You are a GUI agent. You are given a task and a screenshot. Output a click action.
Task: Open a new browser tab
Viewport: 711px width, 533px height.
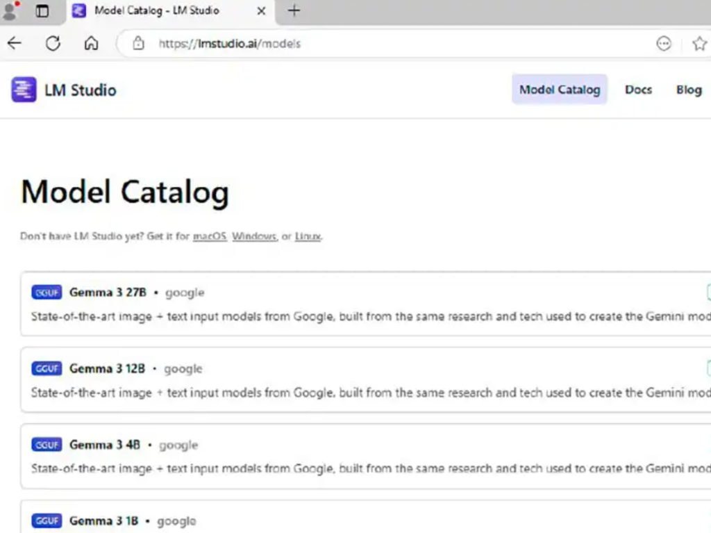[294, 11]
